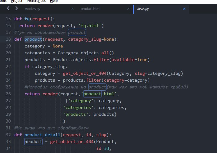Click 'product' in 'product.html' on line 26
The width and height of the screenshot is (217, 153).
click(x=92, y=94)
